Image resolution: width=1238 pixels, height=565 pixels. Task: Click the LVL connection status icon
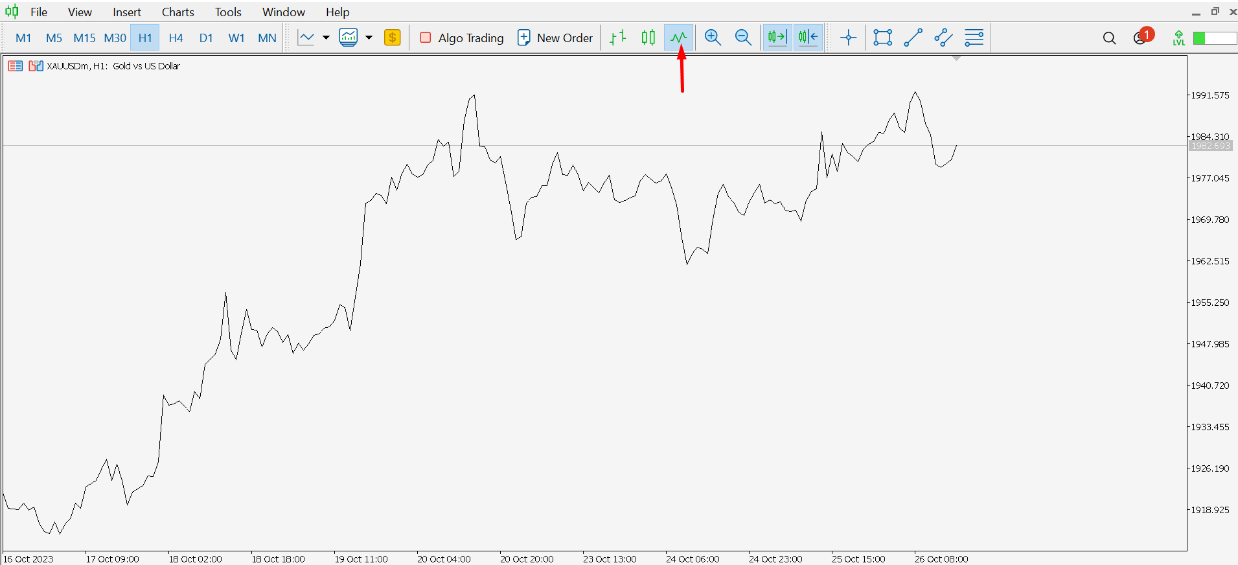click(1178, 38)
